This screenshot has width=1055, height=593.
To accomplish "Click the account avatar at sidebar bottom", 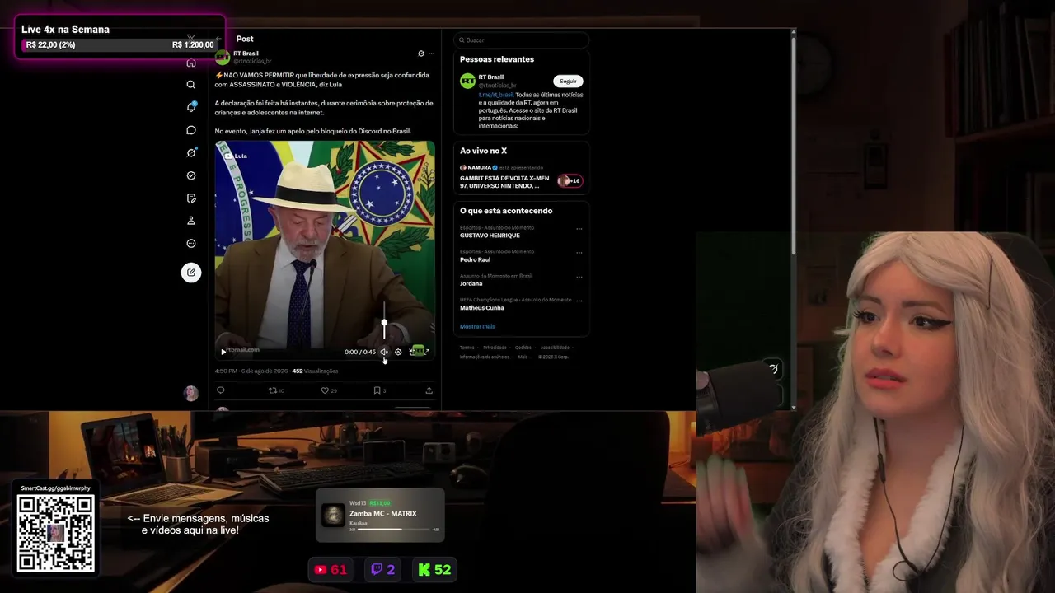I will 191,393.
